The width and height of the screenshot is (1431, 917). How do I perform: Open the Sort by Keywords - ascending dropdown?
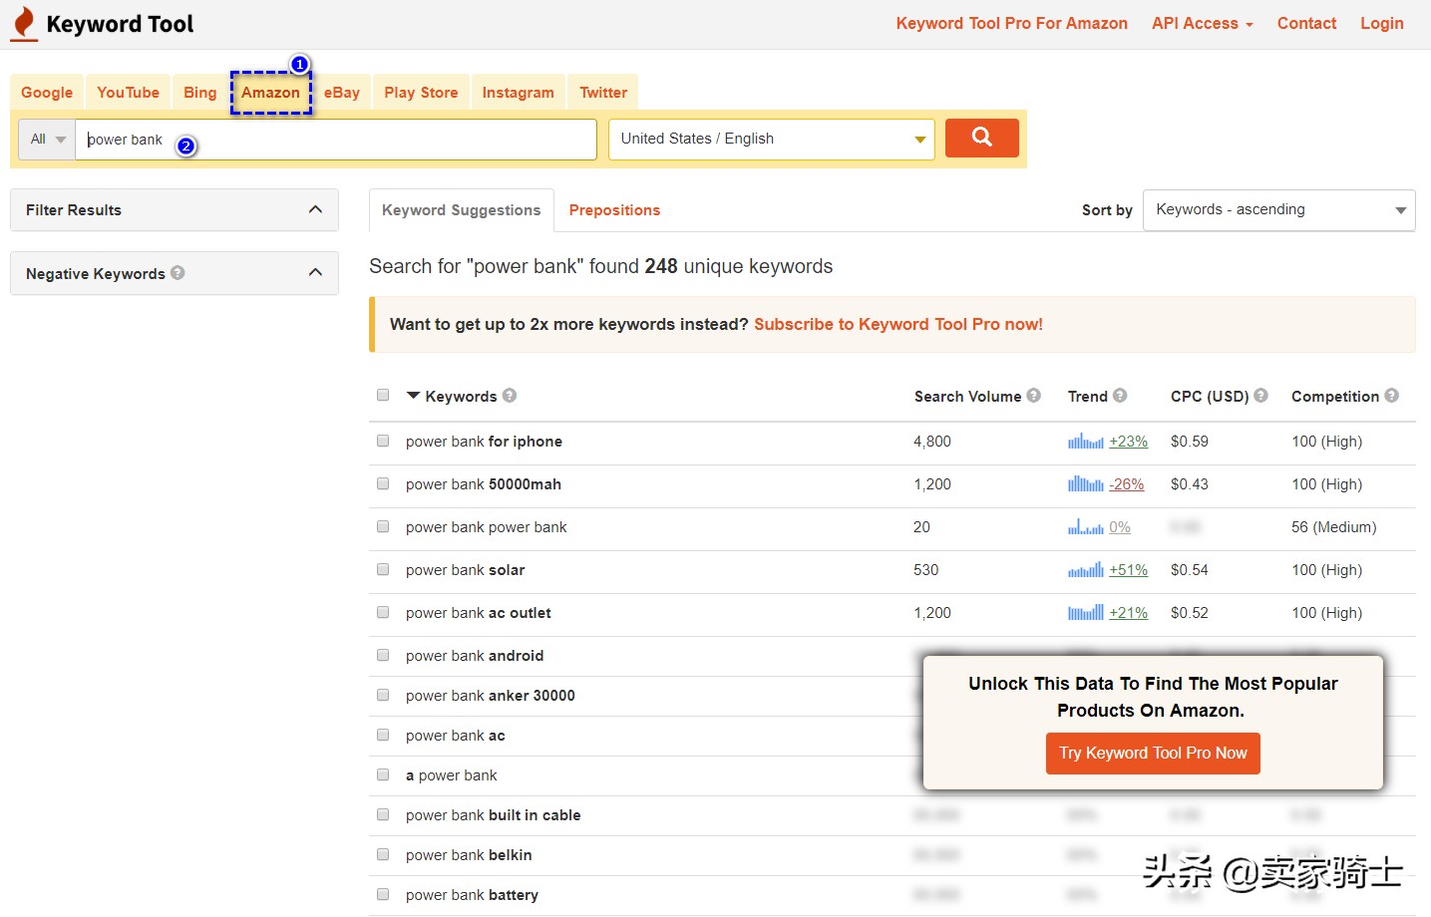(1278, 210)
